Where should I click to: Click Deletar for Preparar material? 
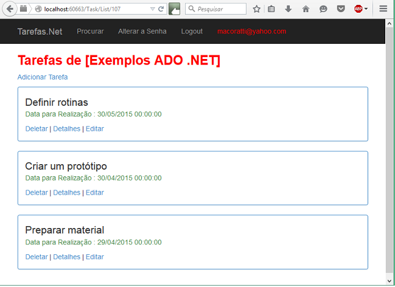[x=37, y=257]
